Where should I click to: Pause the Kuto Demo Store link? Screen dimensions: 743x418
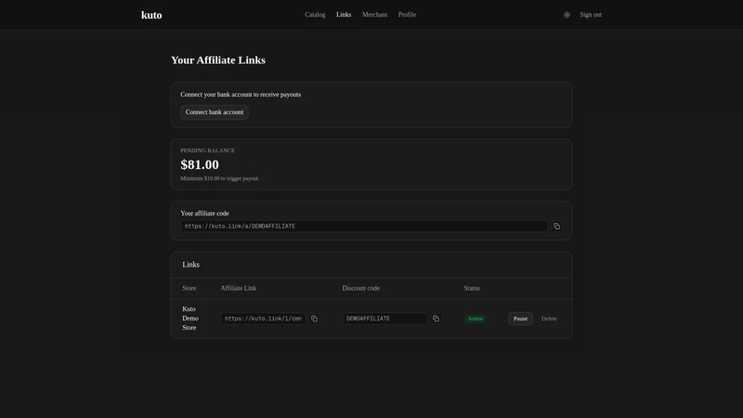pyautogui.click(x=520, y=319)
